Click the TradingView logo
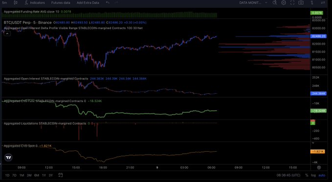 [8, 158]
